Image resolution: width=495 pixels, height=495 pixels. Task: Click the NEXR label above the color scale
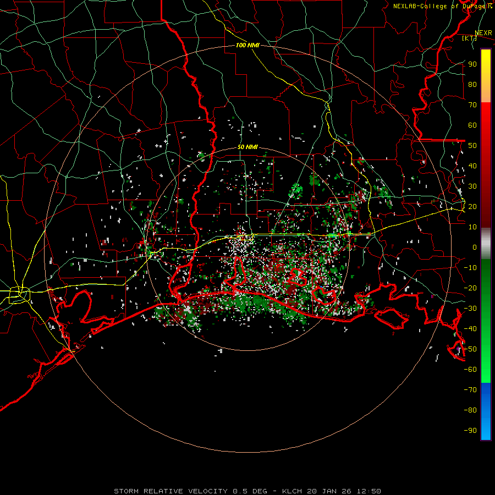483,33
